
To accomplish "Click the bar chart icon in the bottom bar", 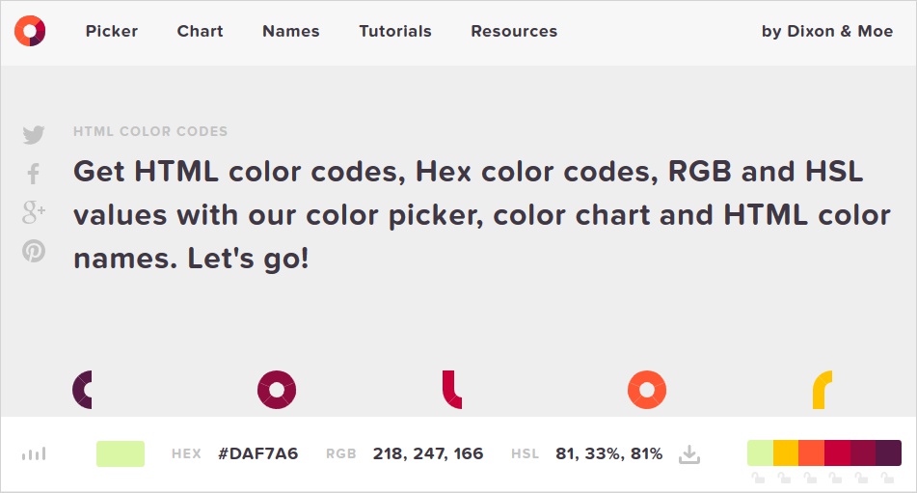I will tap(34, 453).
